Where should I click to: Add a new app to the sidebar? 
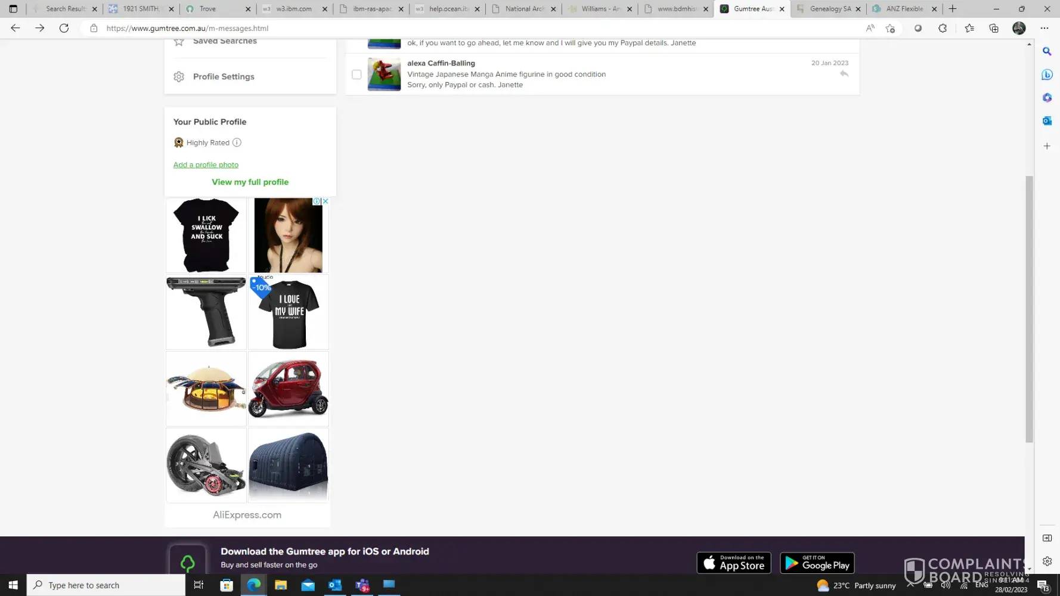tap(1047, 146)
